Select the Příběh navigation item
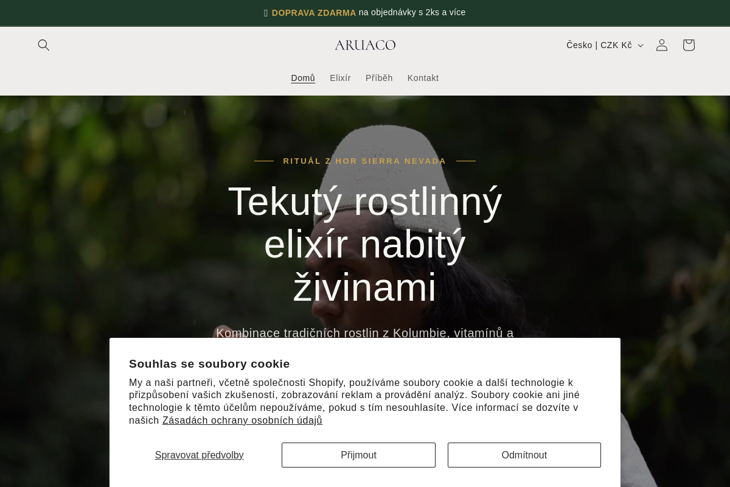This screenshot has height=487, width=730. point(379,78)
